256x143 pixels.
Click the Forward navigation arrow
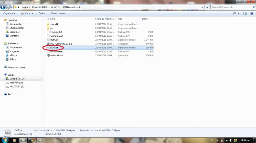click(x=8, y=7)
